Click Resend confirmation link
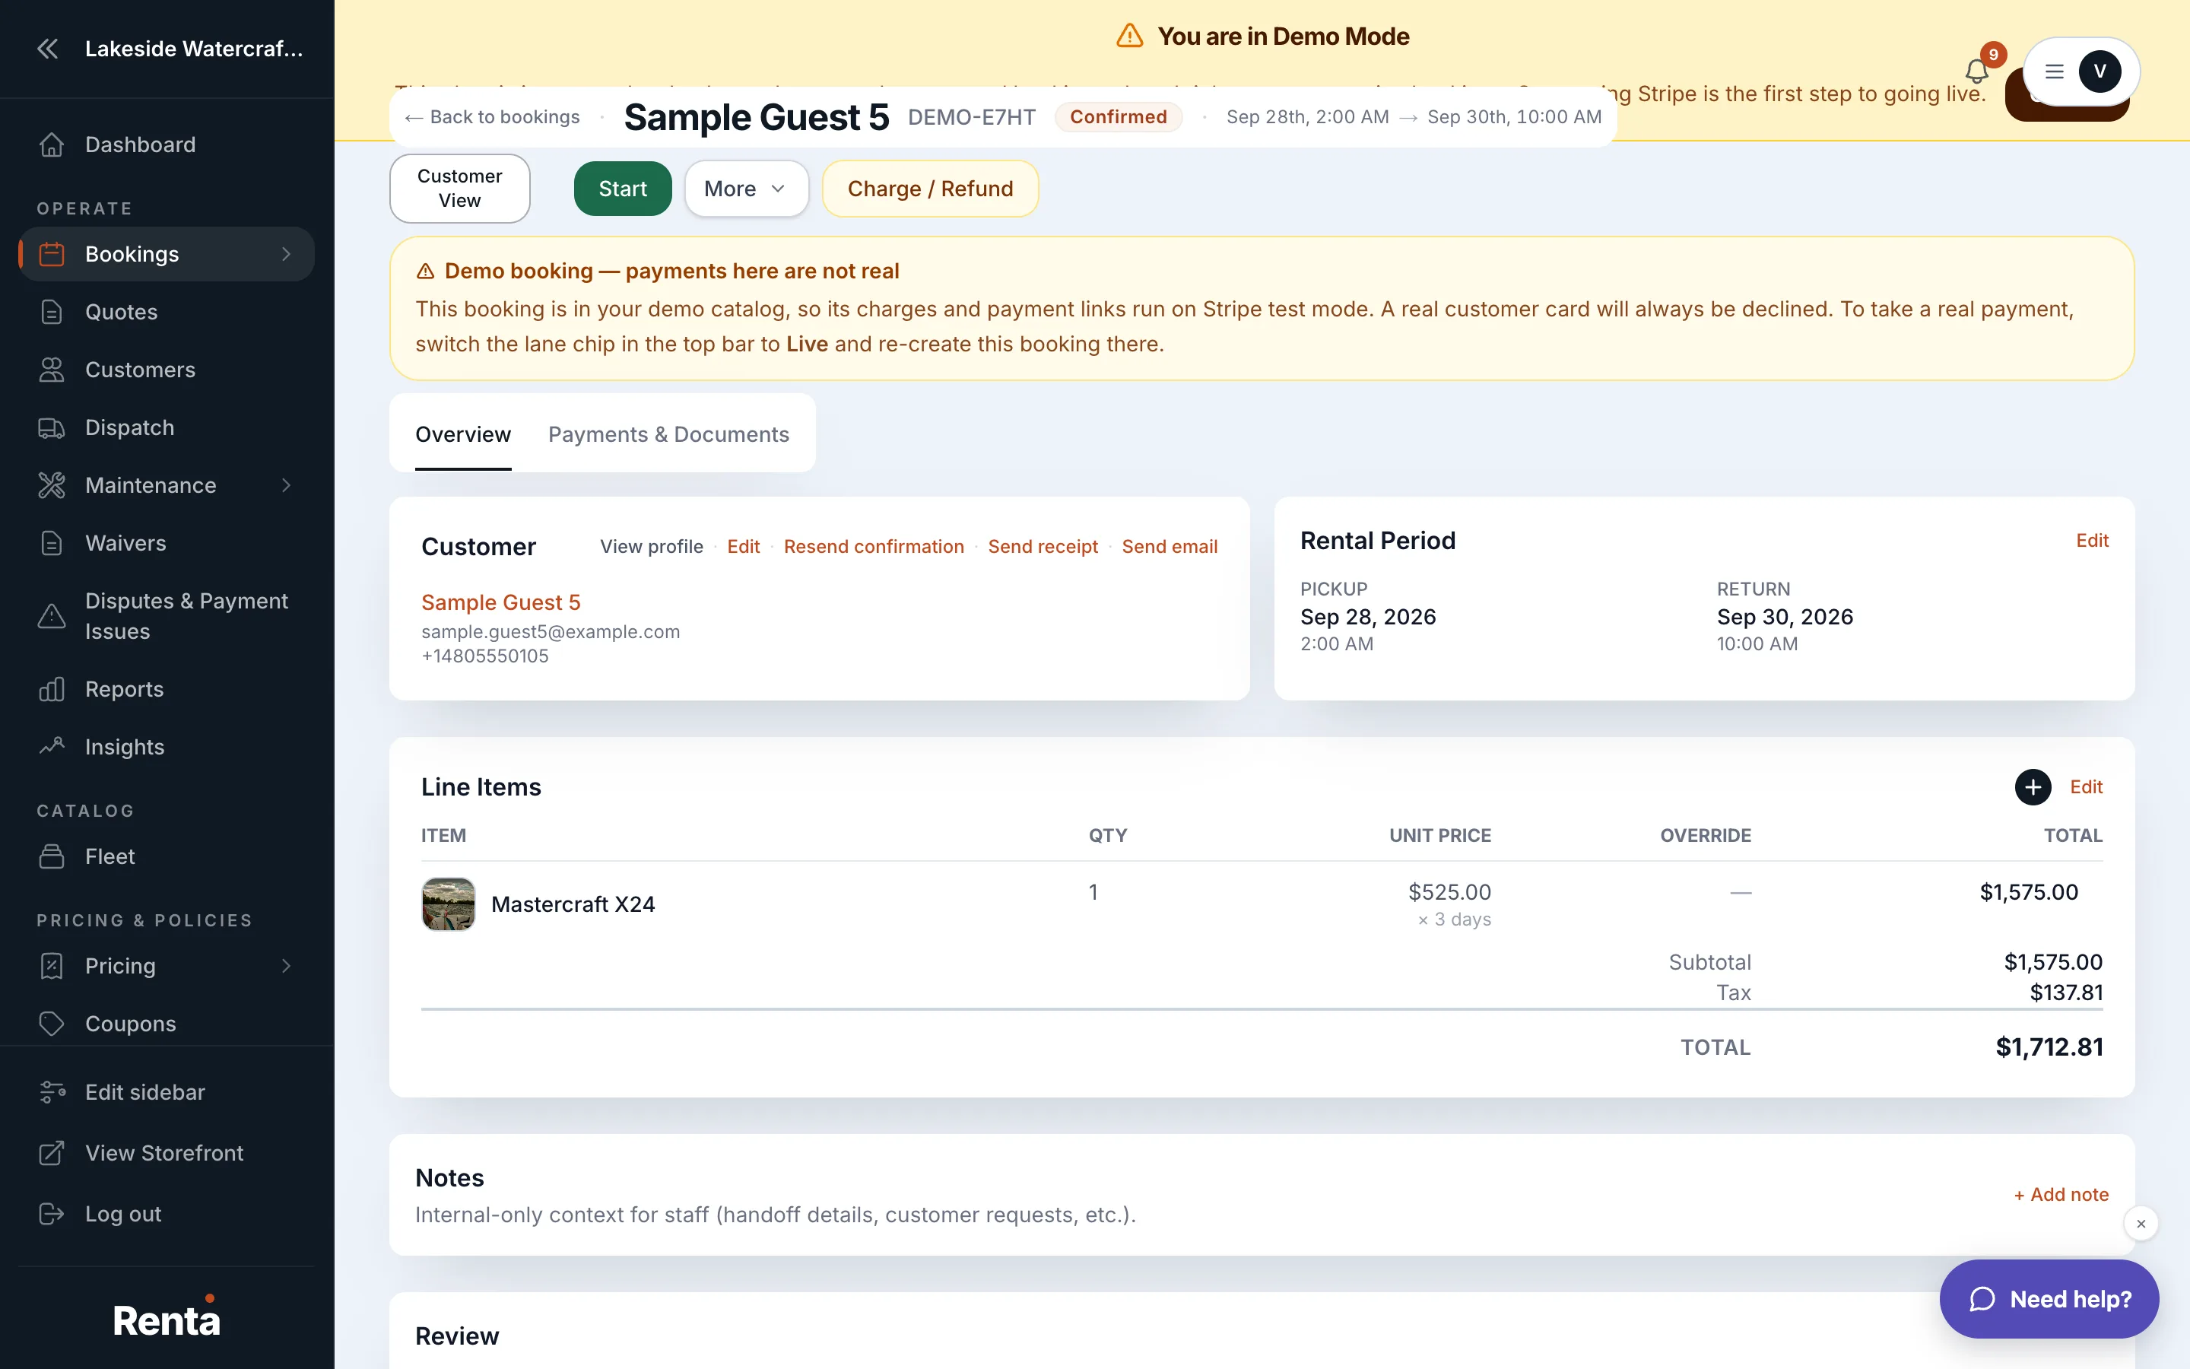Image resolution: width=2190 pixels, height=1369 pixels. pos(874,547)
